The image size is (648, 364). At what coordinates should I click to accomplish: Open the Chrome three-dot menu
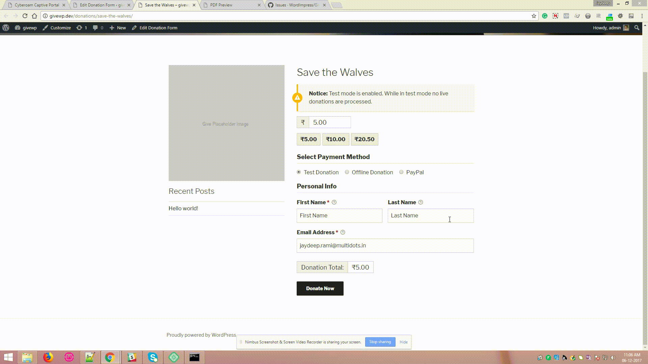pos(642,16)
